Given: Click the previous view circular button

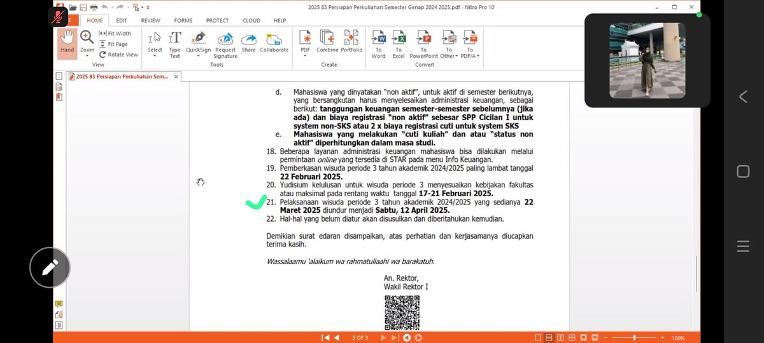Looking at the screenshot, I should (x=407, y=337).
